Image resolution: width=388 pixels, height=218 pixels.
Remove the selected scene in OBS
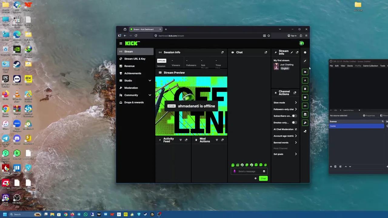335,167
